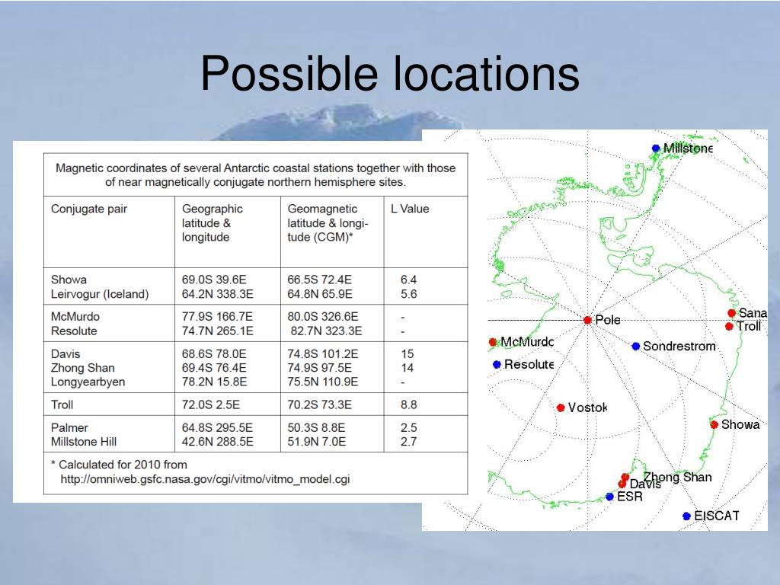Click 'Zhong Shan' in the table

tap(82, 368)
